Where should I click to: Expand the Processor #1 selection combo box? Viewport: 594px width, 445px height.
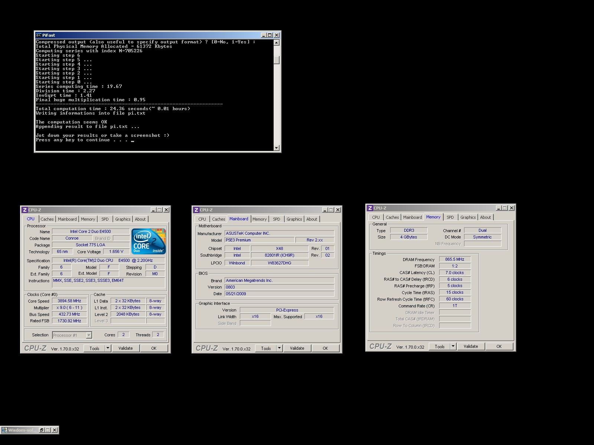89,335
